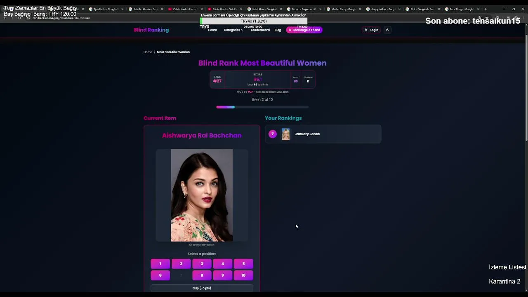Click the number 7 rank badge
The image size is (528, 297).
pyautogui.click(x=272, y=134)
